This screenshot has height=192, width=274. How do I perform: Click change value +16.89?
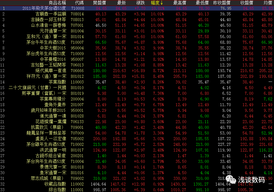click(138, 71)
